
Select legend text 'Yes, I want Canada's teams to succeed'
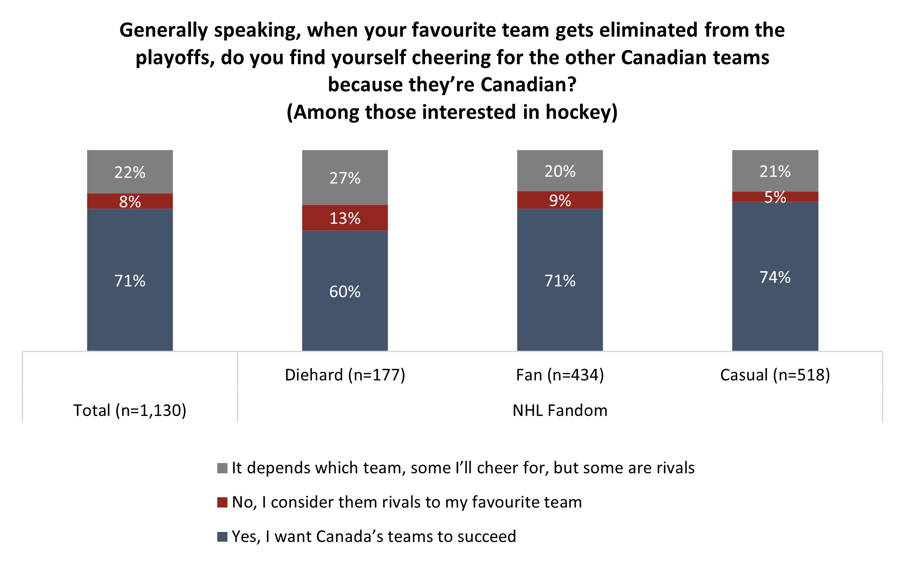click(374, 537)
